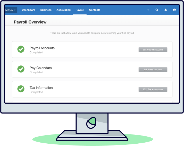Switch to the Accounting tab
This screenshot has height=146, width=184.
click(64, 10)
